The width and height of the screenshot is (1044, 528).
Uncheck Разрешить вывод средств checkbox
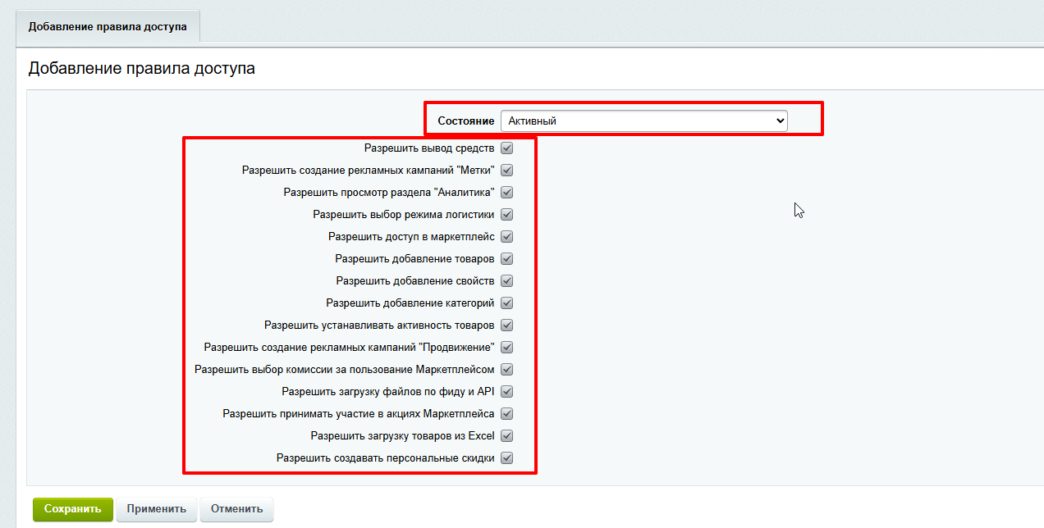point(506,148)
